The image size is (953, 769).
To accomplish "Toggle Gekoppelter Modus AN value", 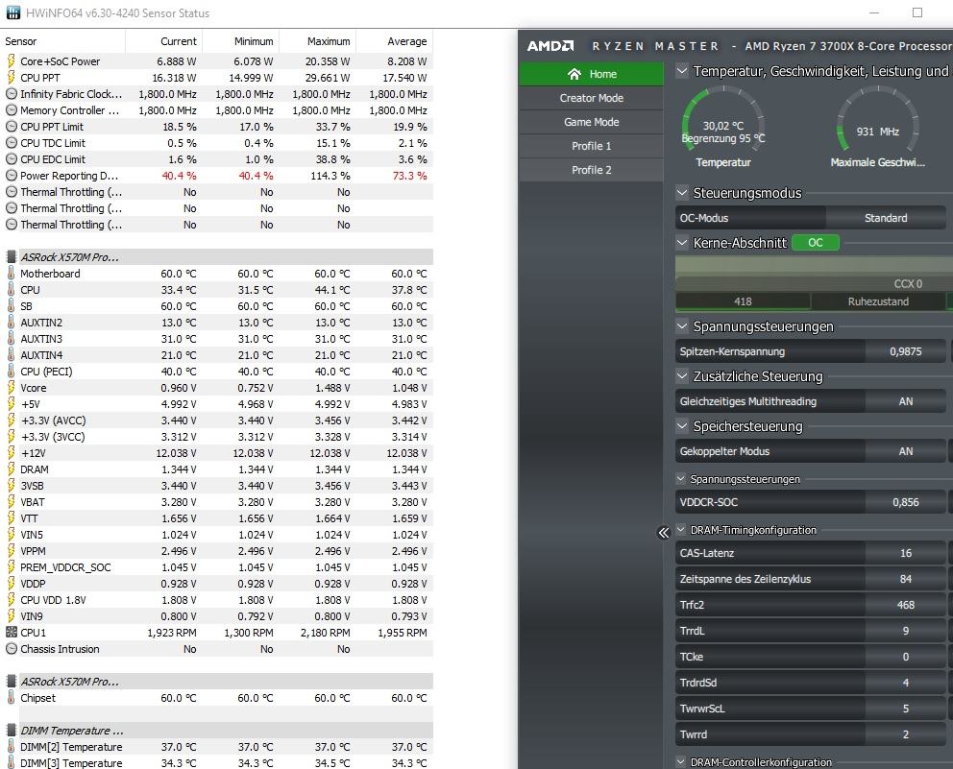I will point(906,451).
